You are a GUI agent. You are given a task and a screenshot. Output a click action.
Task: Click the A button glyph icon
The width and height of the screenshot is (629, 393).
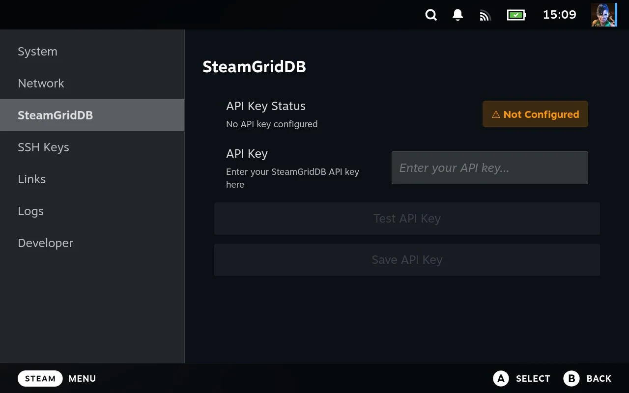tap(501, 378)
